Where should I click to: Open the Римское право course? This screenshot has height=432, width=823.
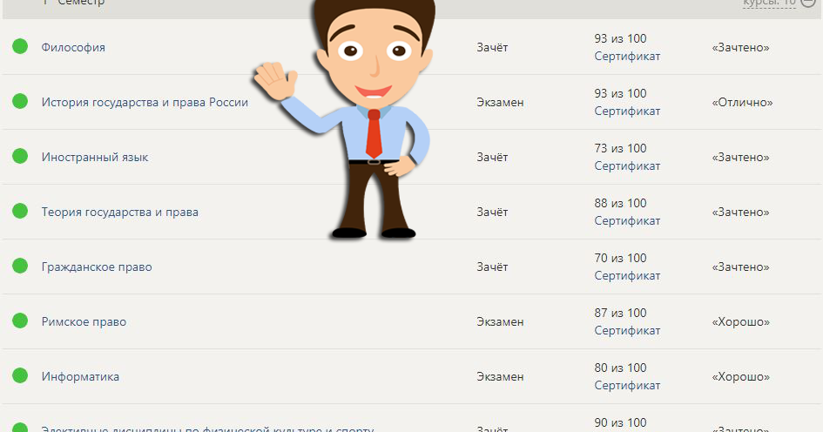(x=84, y=321)
